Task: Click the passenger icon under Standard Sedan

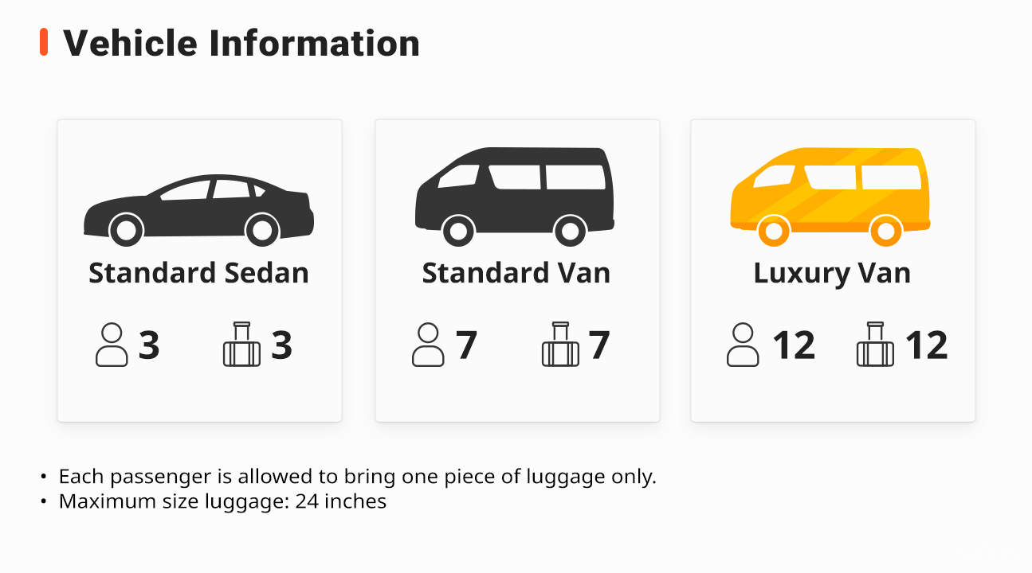Action: coord(112,345)
